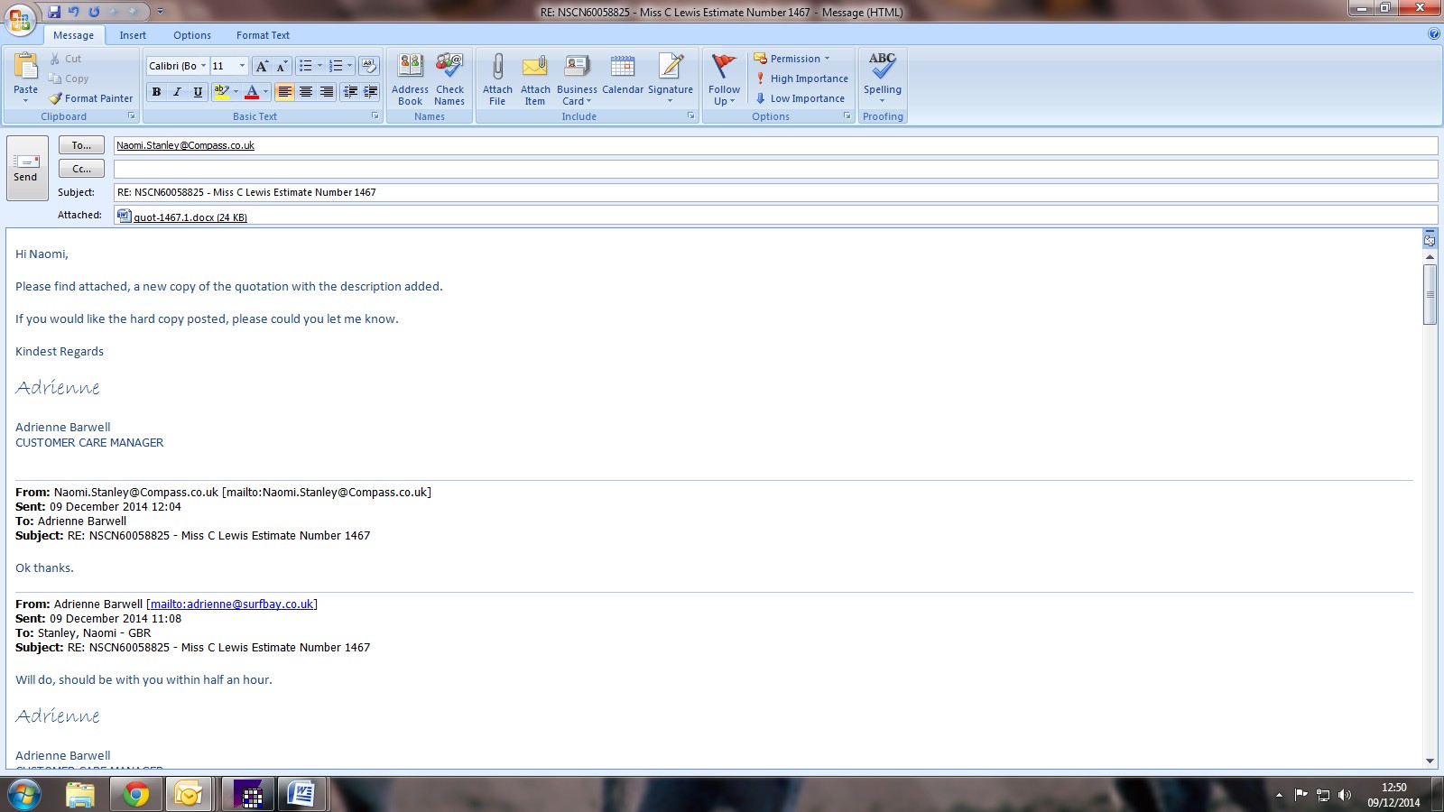The height and width of the screenshot is (812, 1444).
Task: Open the font size dropdown
Action: click(242, 66)
